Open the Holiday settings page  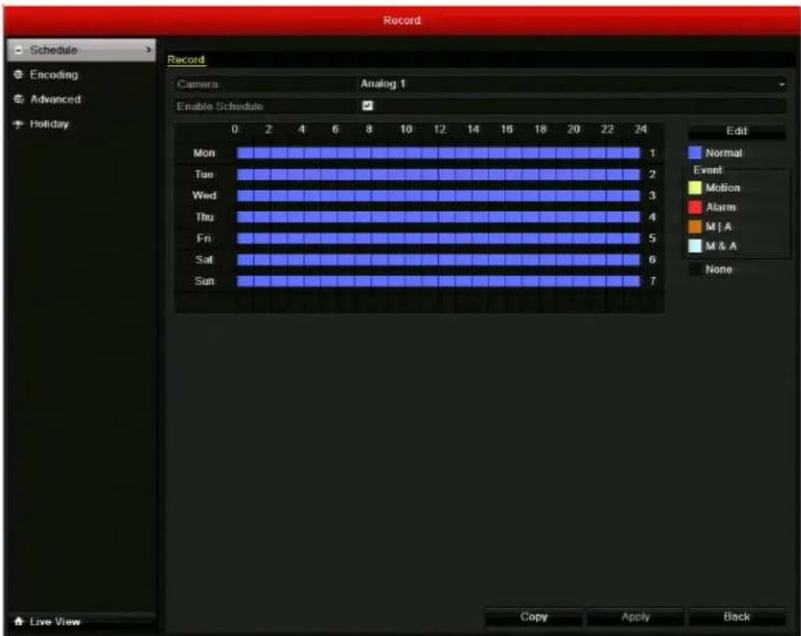pyautogui.click(x=49, y=124)
